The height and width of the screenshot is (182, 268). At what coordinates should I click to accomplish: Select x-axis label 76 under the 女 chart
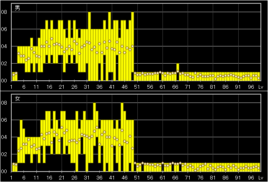(x=200, y=178)
